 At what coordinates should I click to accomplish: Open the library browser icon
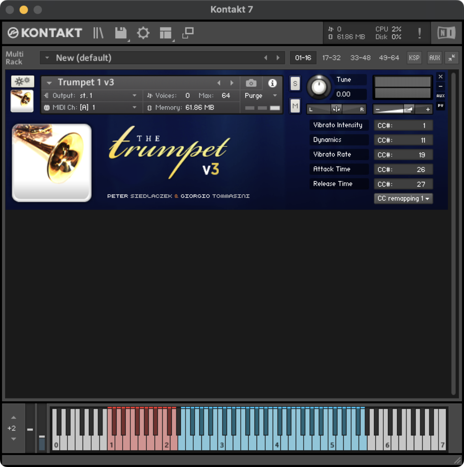[x=98, y=33]
